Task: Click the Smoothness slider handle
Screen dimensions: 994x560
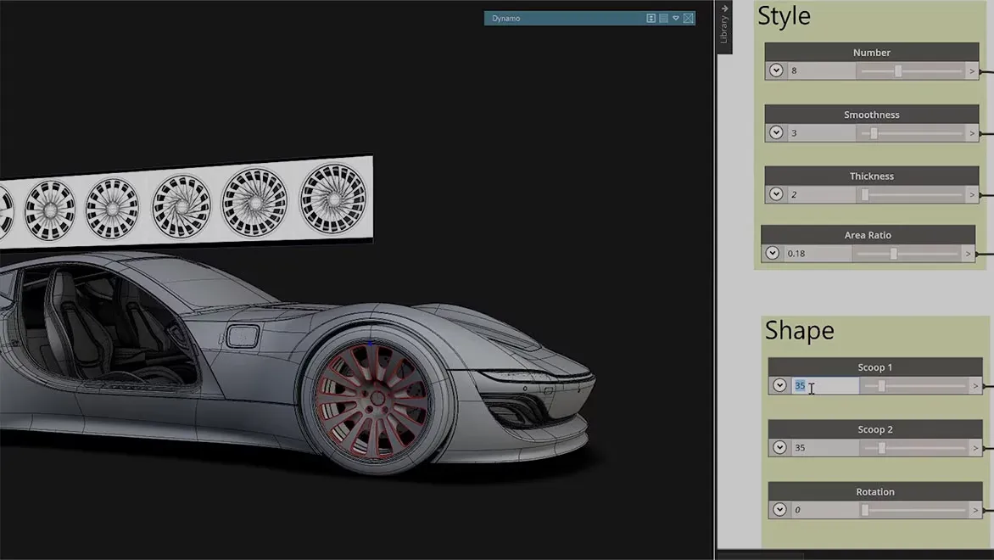Action: (x=874, y=133)
